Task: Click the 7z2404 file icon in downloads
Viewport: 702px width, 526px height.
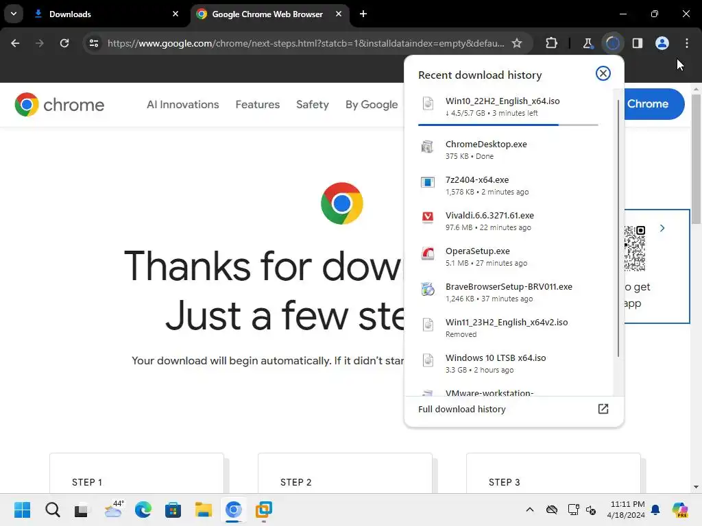Action: (428, 182)
